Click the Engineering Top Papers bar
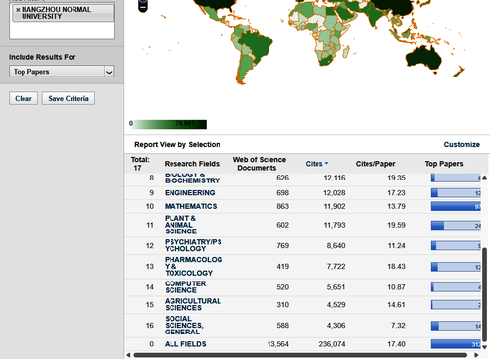Image resolution: width=490 pixels, height=359 pixels. (x=456, y=193)
